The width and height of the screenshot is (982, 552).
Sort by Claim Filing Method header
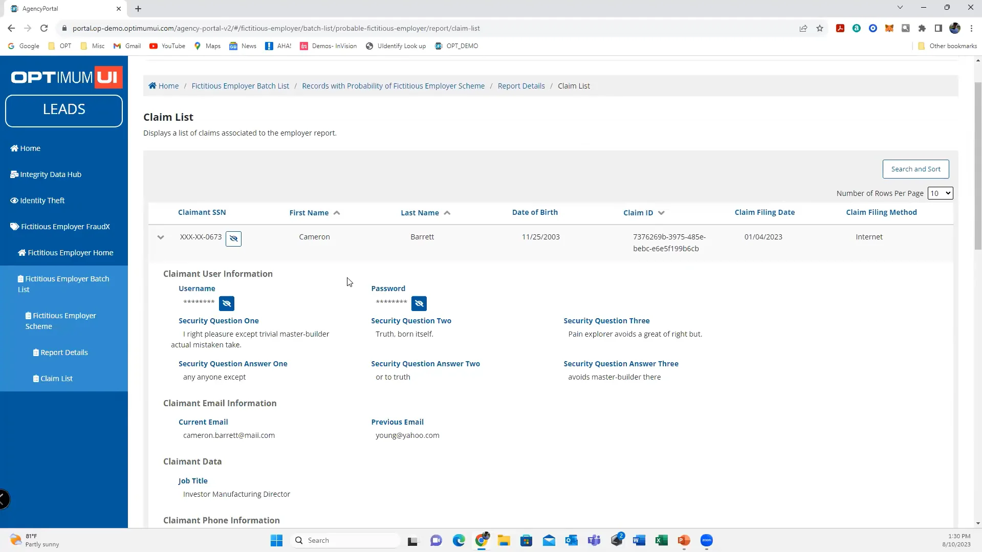click(881, 212)
